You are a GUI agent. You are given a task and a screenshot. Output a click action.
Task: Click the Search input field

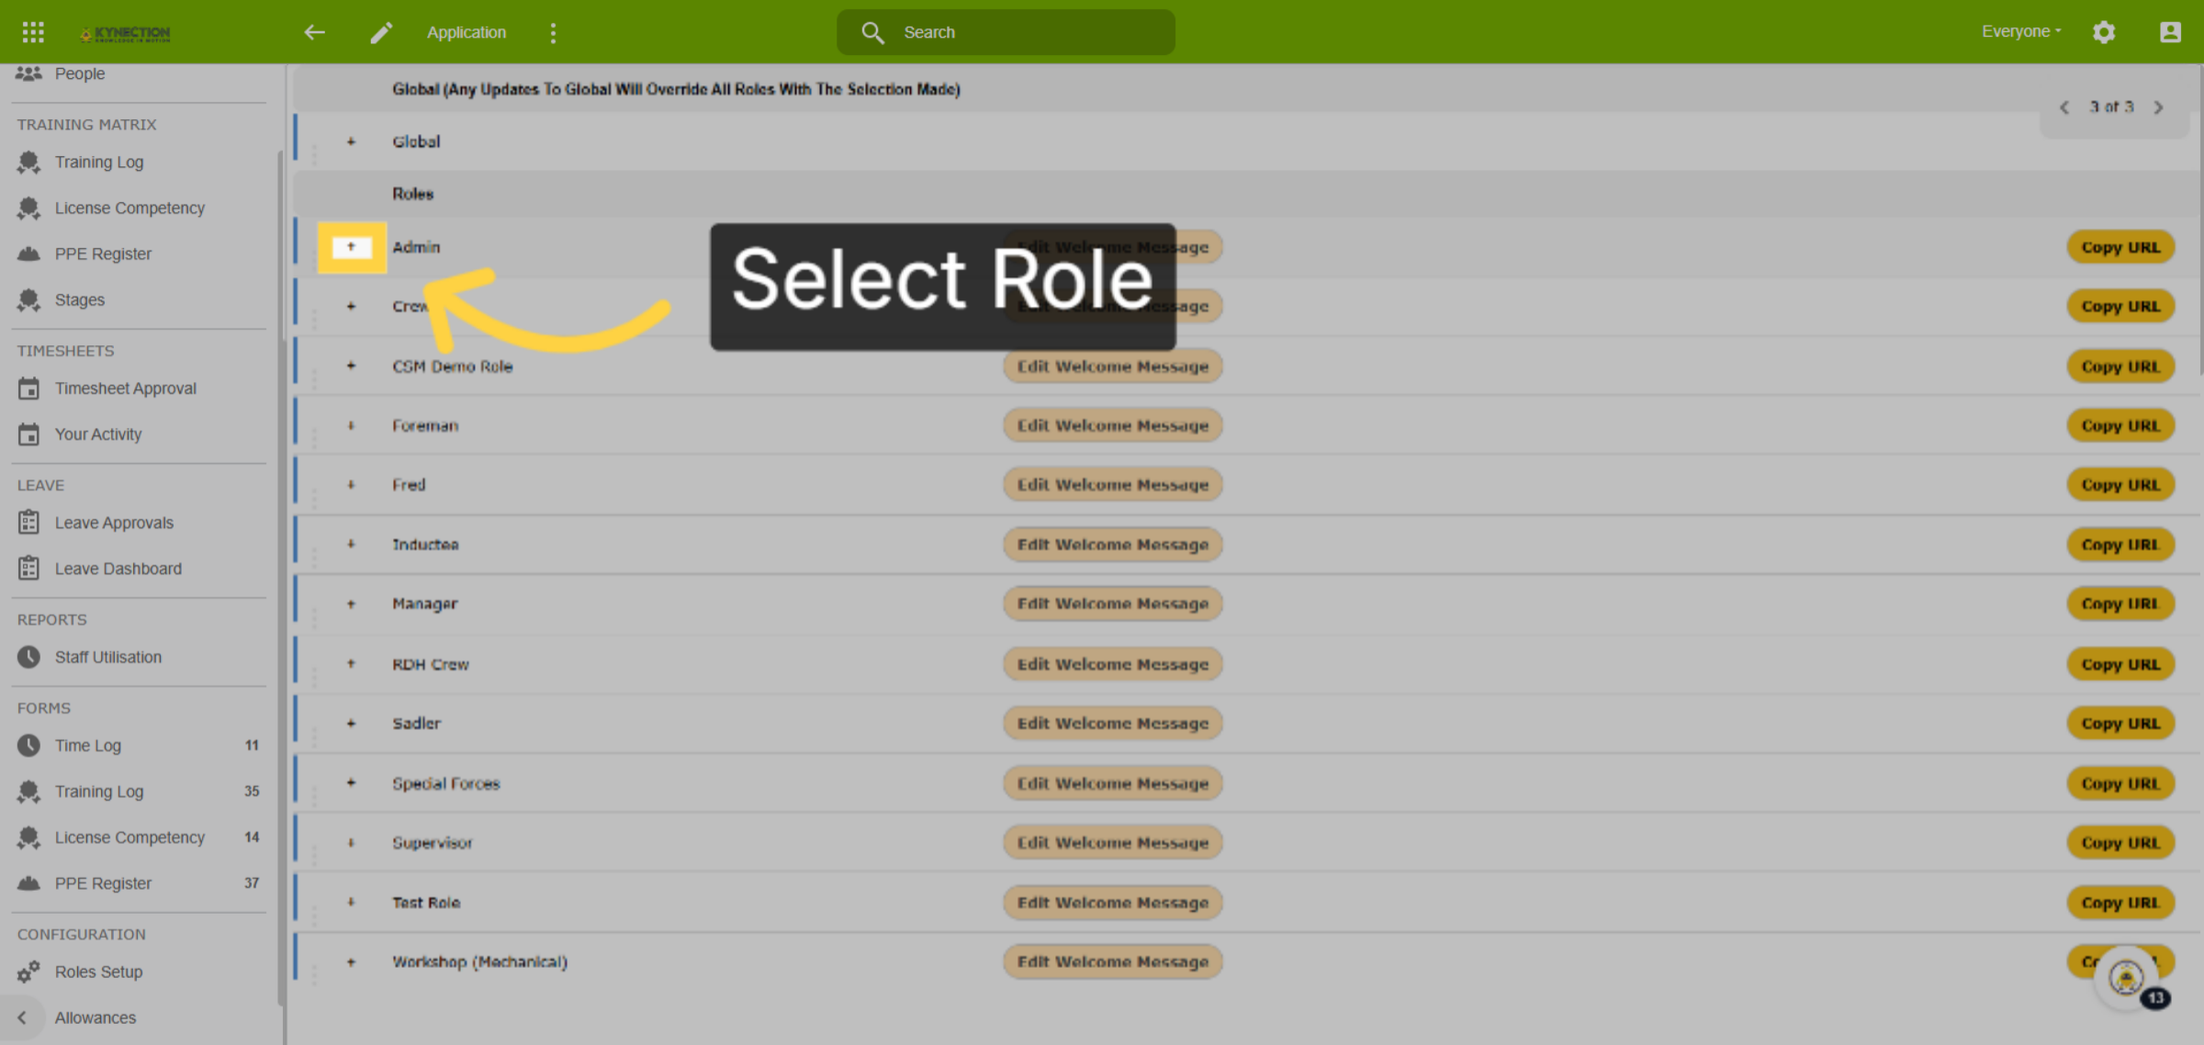coord(1006,32)
